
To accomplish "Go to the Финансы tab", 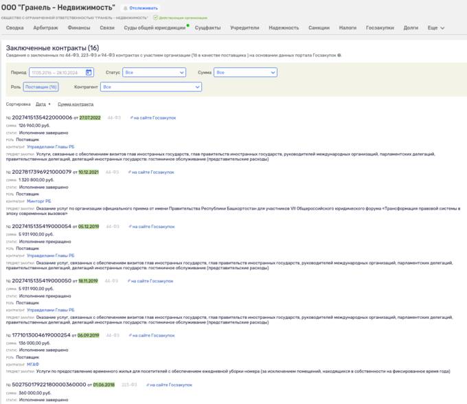I will click(x=79, y=28).
